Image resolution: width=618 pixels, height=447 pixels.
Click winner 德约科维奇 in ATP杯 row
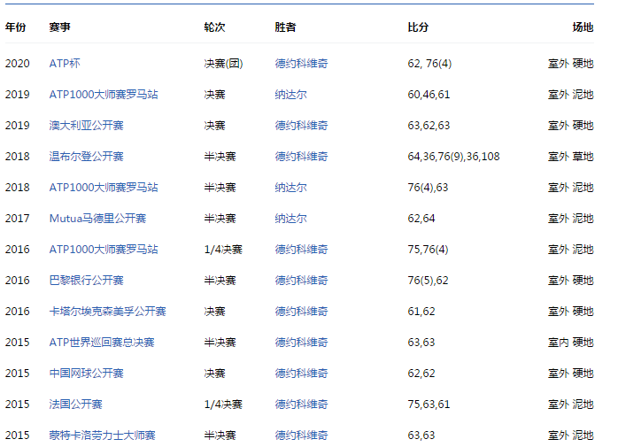pyautogui.click(x=302, y=64)
